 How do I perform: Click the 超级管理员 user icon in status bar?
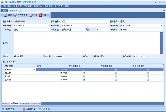coord(3,109)
